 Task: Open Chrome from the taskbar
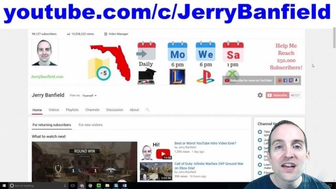90,186
